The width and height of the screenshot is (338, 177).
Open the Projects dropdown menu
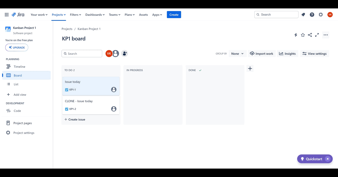tap(59, 15)
